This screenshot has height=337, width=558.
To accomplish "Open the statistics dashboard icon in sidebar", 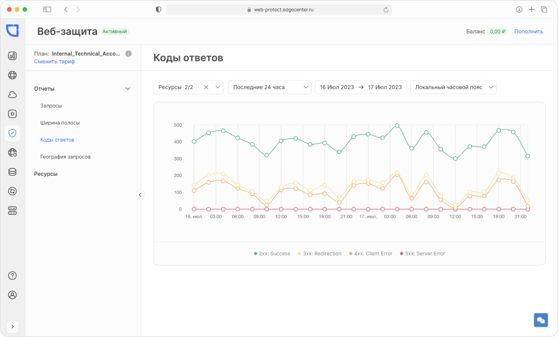I will (x=12, y=56).
